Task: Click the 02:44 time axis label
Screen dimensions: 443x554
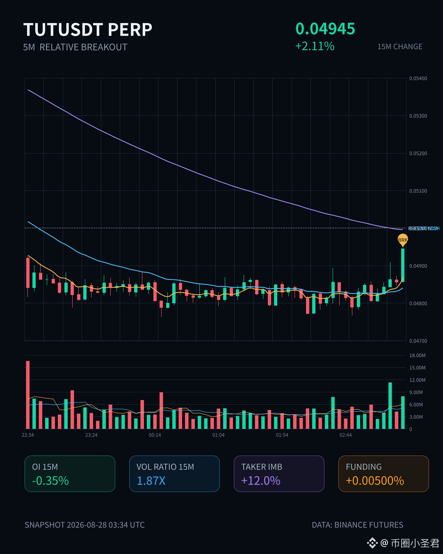Action: 346,435
